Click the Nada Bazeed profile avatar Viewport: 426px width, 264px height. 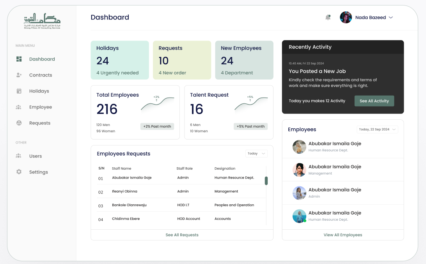[346, 18]
